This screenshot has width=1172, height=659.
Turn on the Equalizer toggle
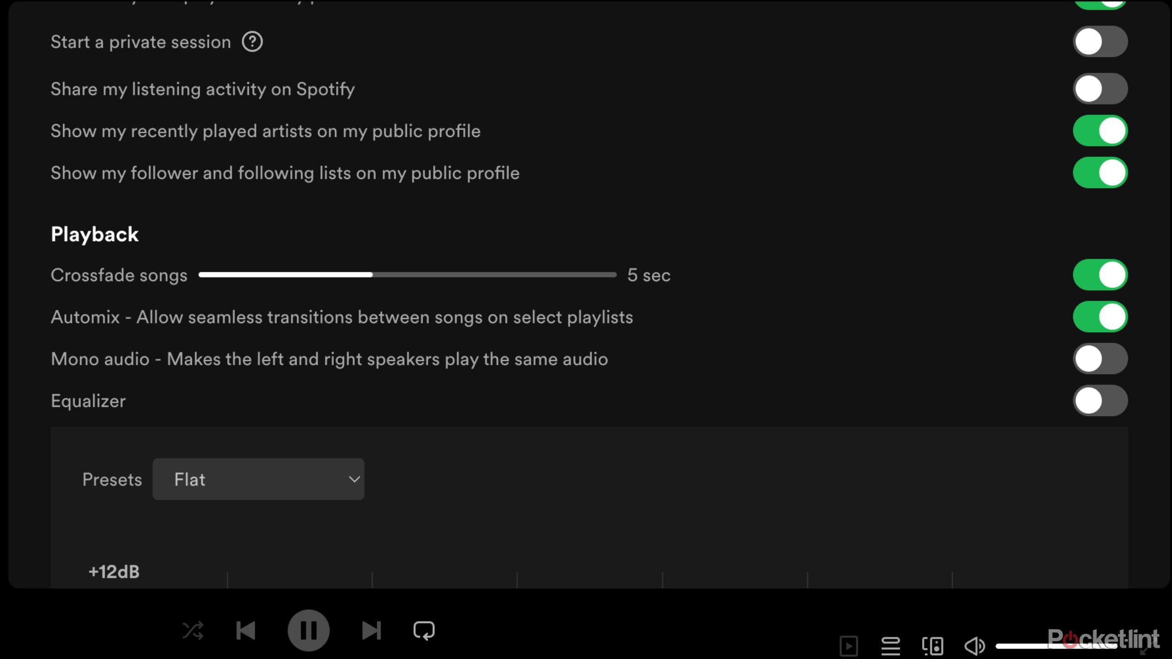[1100, 401]
